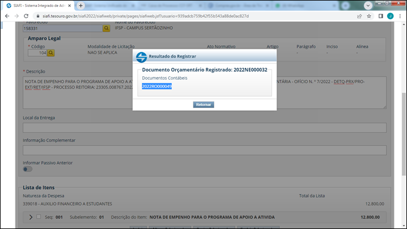Viewport: 407px width, 229px height.
Task: Reload the SIAFI page
Action: click(x=26, y=16)
